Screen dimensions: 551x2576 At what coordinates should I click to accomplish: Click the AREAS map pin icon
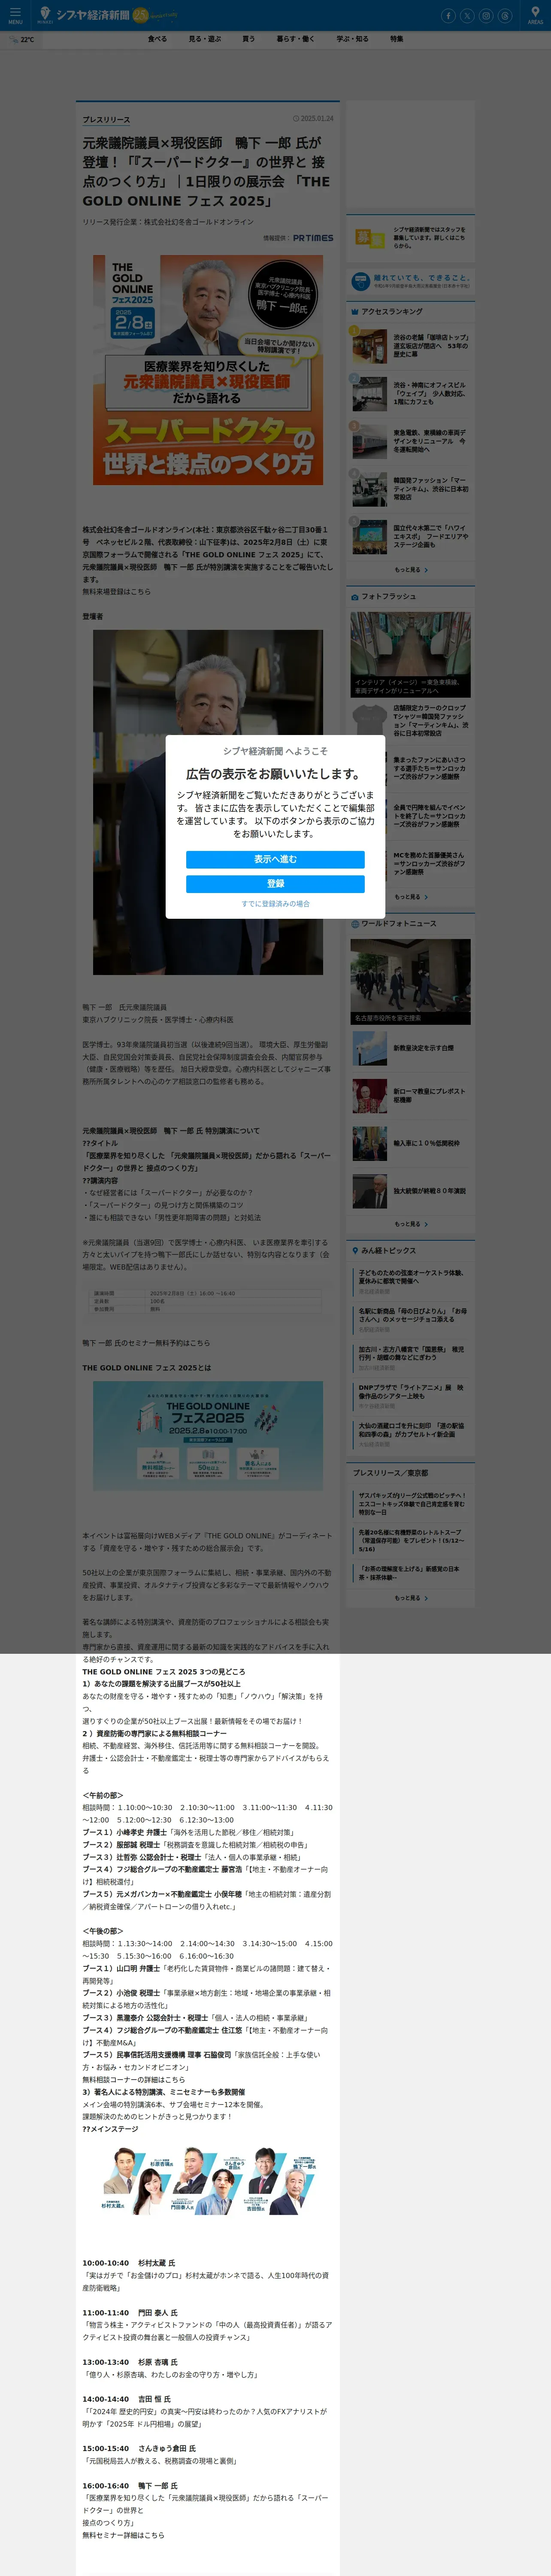(535, 15)
